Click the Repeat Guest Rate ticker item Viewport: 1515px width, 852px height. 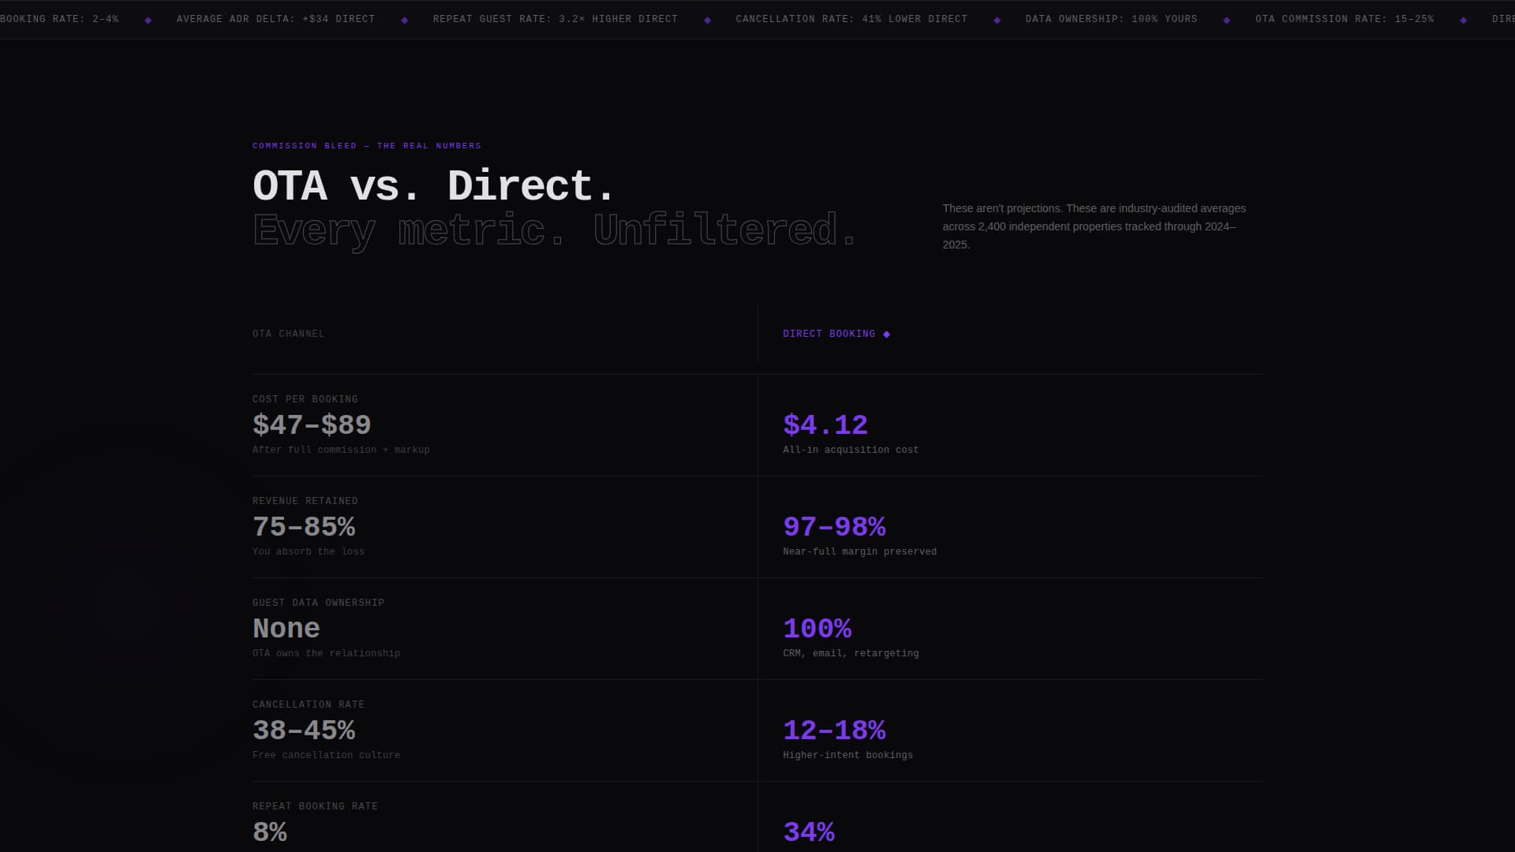click(555, 19)
